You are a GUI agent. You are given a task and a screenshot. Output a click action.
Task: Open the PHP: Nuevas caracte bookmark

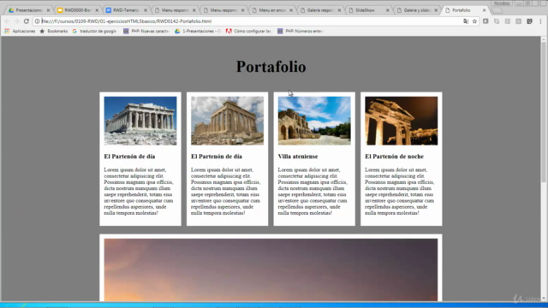click(146, 31)
